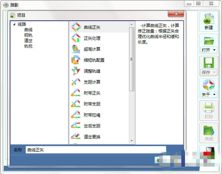Click the 新建 button label

(209, 27)
